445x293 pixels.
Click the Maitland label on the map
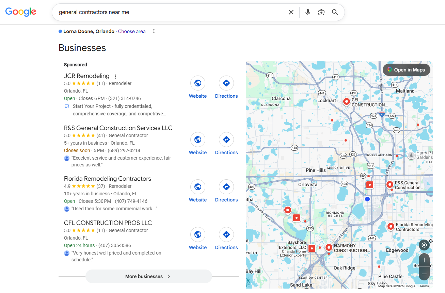(x=405, y=91)
